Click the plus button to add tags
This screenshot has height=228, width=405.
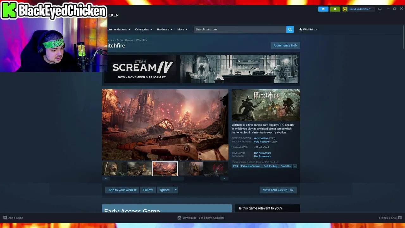click(x=295, y=166)
